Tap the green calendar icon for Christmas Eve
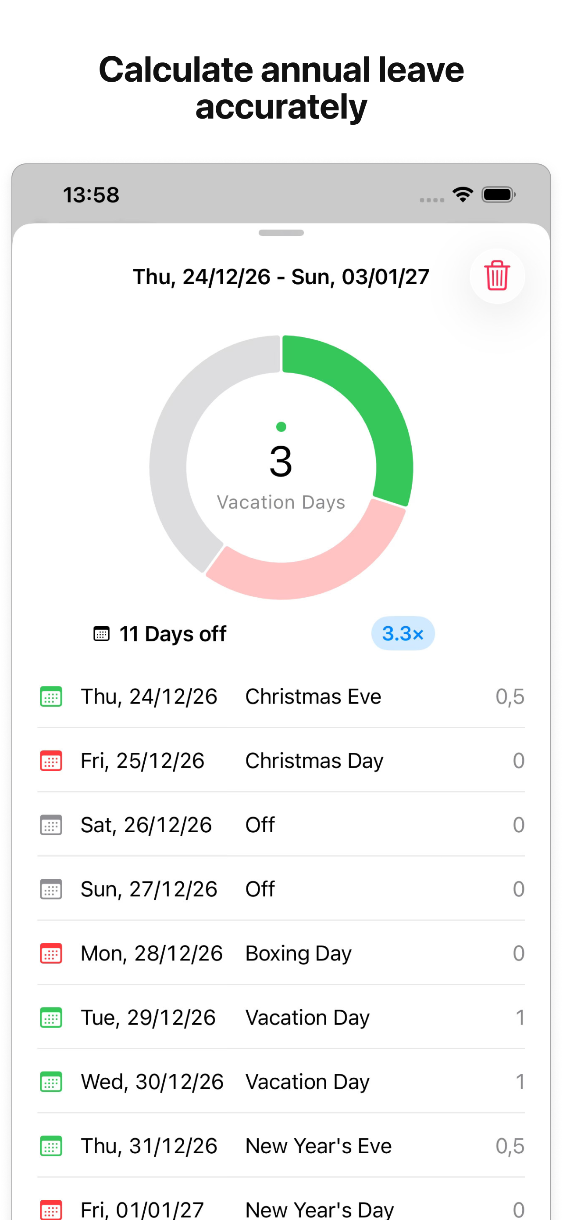Image resolution: width=563 pixels, height=1220 pixels. (51, 696)
